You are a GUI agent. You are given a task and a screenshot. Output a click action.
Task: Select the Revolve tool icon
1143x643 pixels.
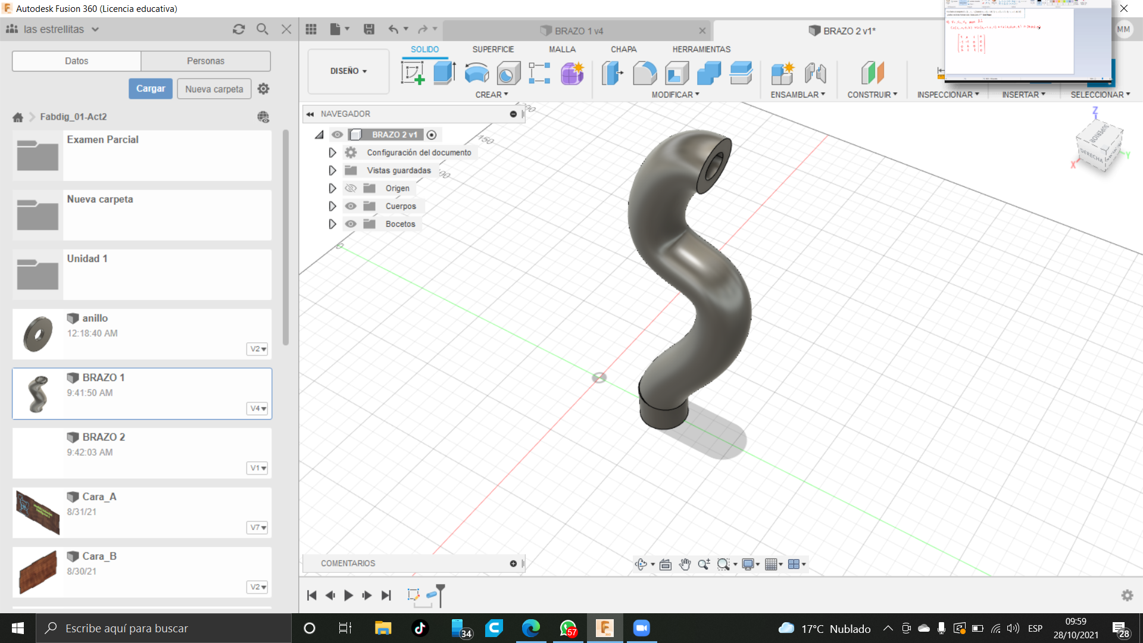click(476, 73)
